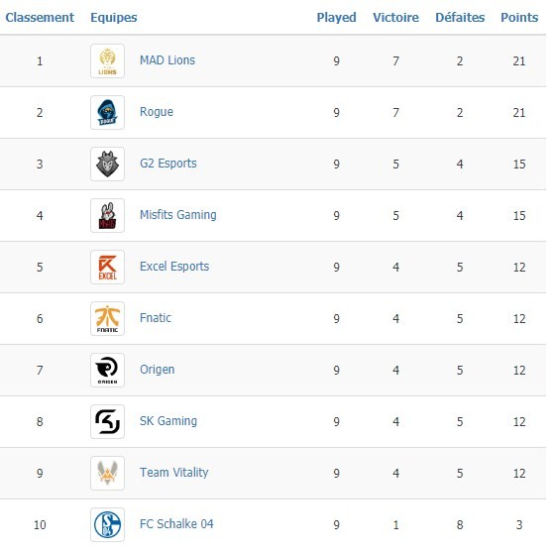This screenshot has width=550, height=552.
Task: Open the MAD Lions team link
Action: 167,60
